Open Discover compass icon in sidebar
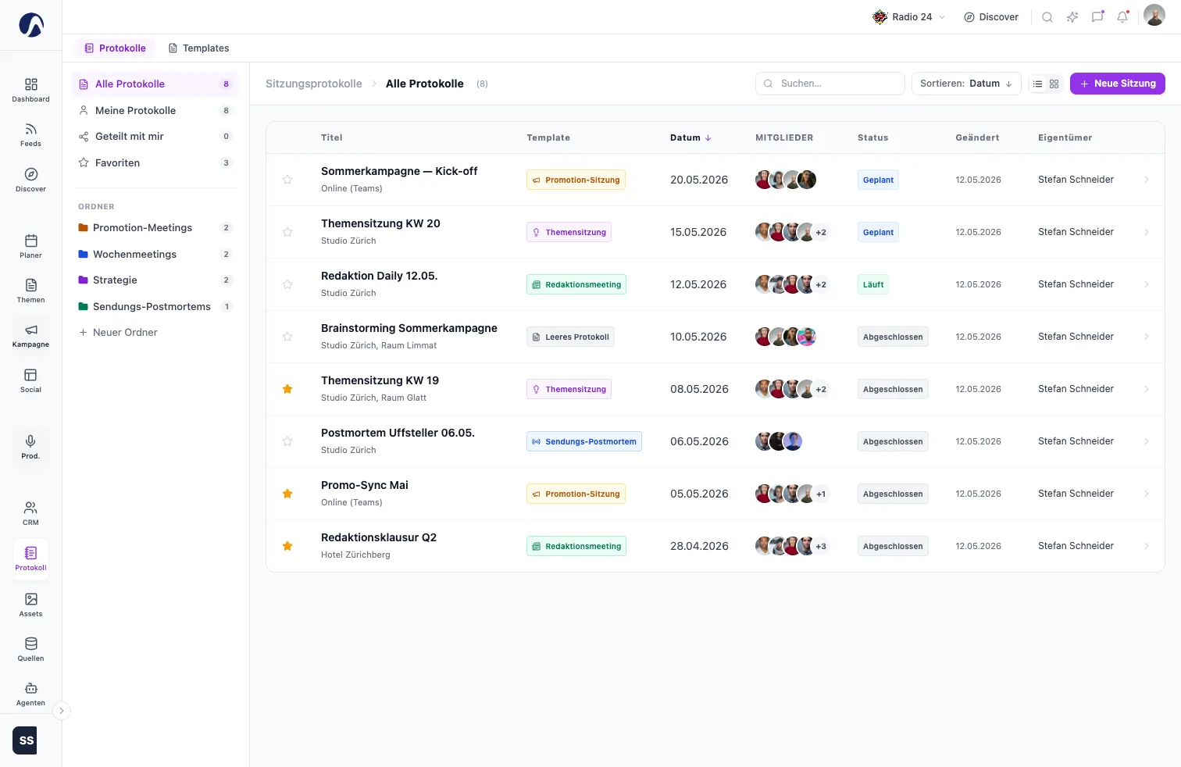This screenshot has width=1181, height=767. coord(30,180)
